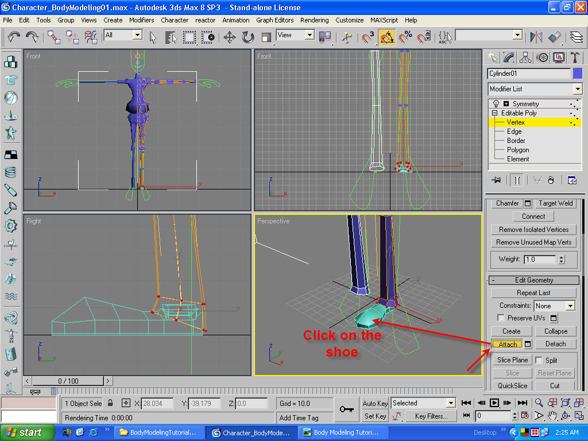Expand the Symmetry modifier plus box
Viewport: 588px width, 441px height.
point(506,104)
